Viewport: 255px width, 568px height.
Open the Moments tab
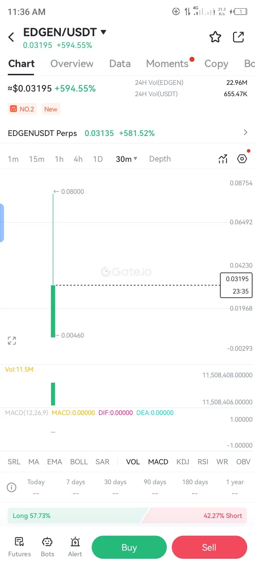coord(167,64)
